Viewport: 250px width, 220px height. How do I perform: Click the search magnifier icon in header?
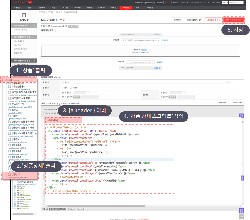tap(242, 3)
